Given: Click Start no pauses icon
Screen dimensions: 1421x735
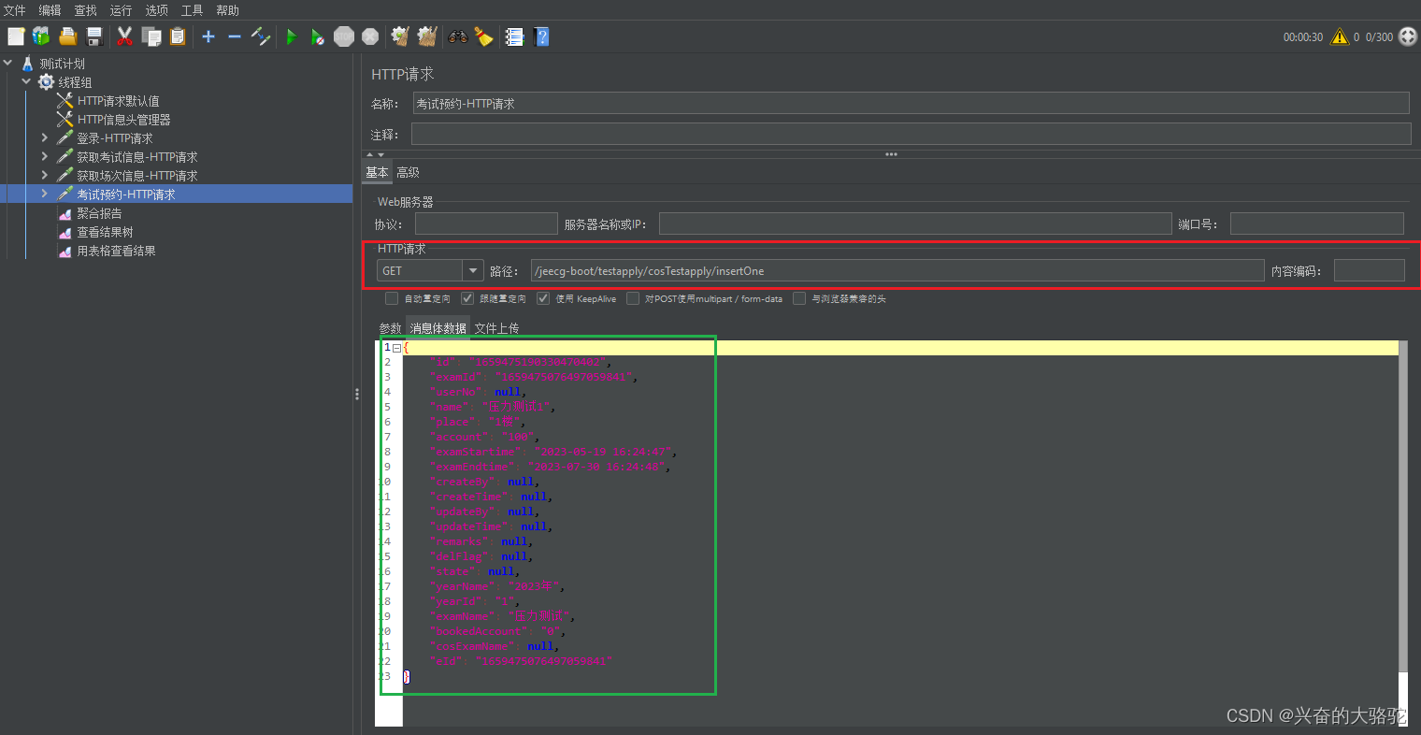Looking at the screenshot, I should point(318,36).
